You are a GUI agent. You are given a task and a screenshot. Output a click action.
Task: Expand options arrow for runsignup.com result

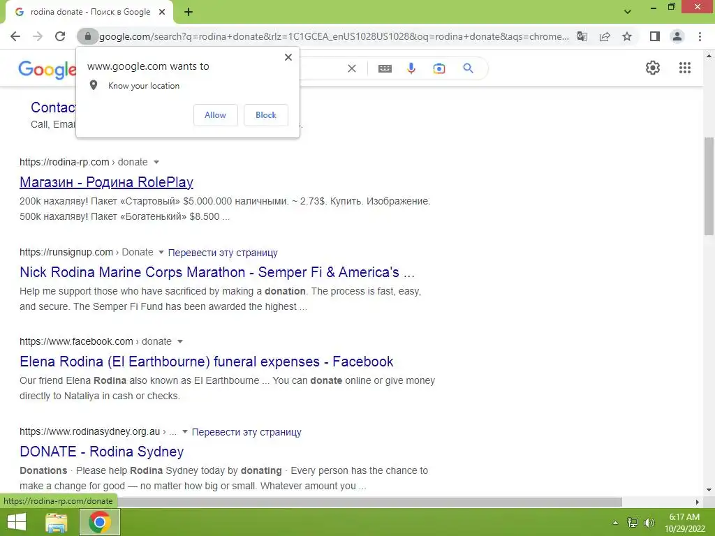(x=161, y=253)
